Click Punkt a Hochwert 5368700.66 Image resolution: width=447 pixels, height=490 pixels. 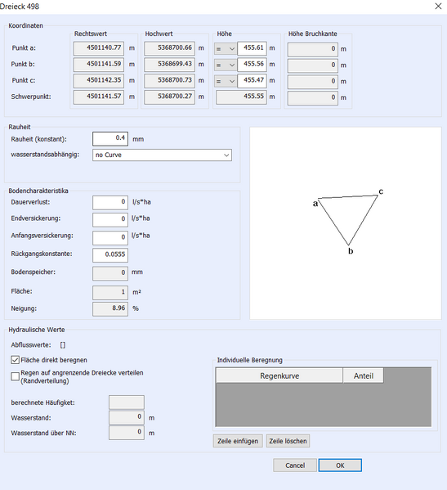pyautogui.click(x=169, y=48)
